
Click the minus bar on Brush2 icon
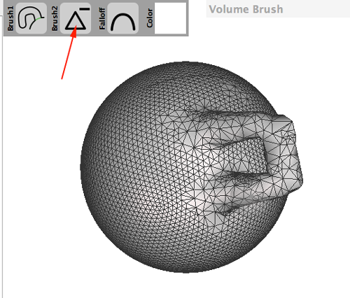coord(85,9)
